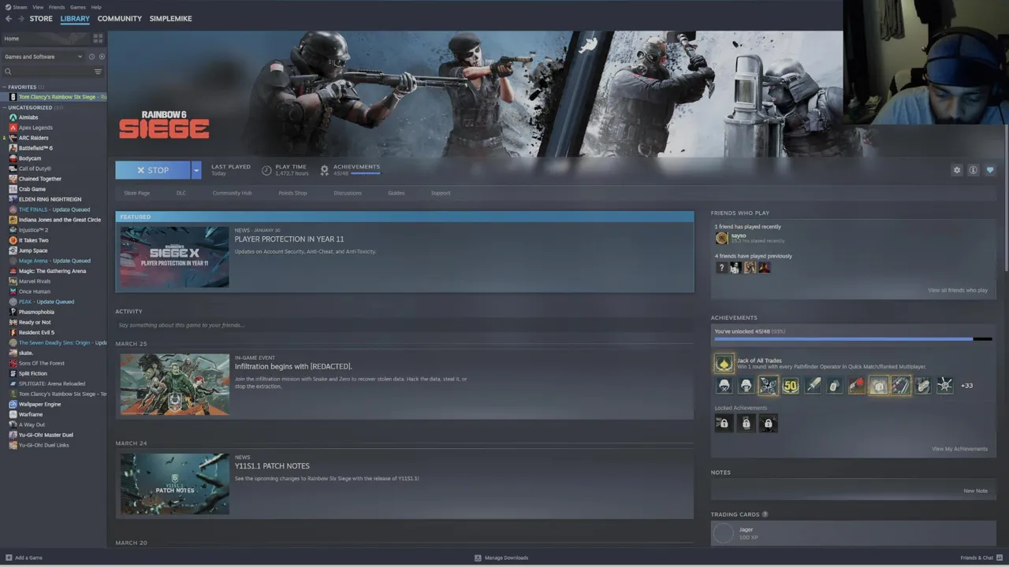Open DLC link
This screenshot has width=1009, height=567.
point(181,193)
